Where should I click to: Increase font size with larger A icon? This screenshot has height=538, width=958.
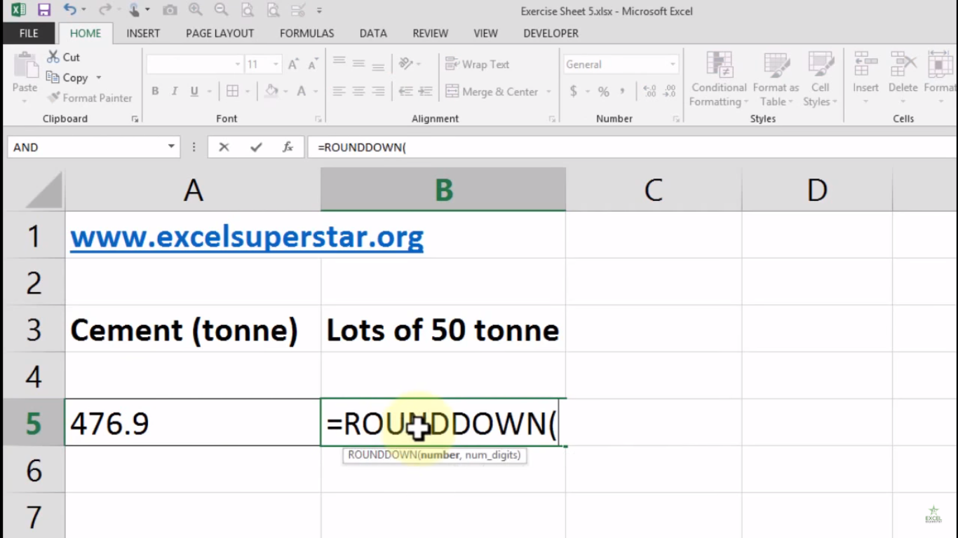tap(293, 64)
